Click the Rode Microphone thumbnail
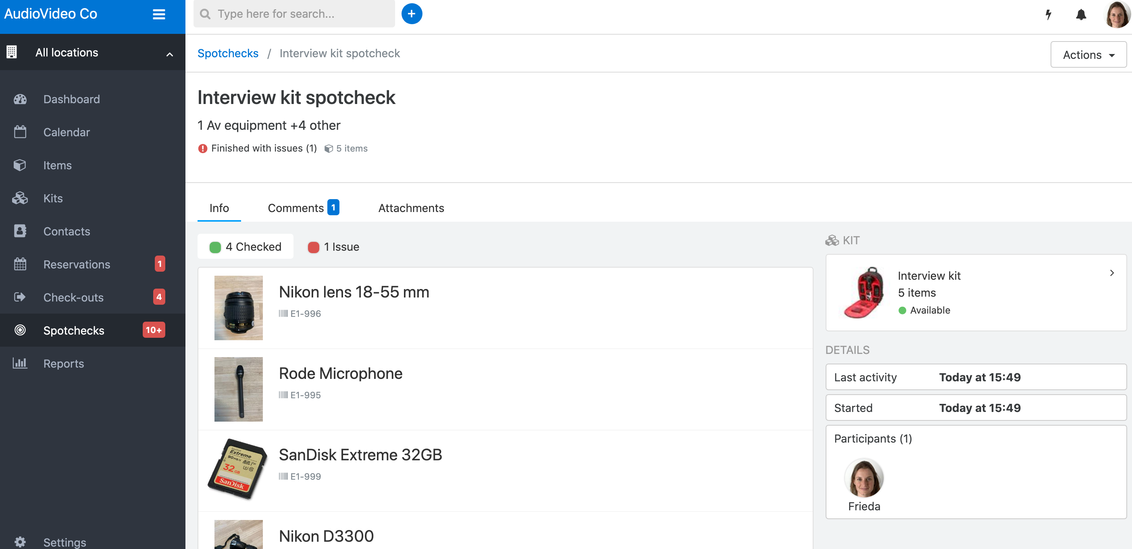This screenshot has height=549, width=1132. tap(239, 389)
